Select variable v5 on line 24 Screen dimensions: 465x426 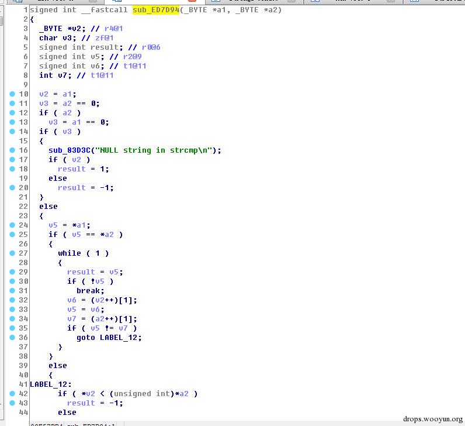pyautogui.click(x=53, y=225)
